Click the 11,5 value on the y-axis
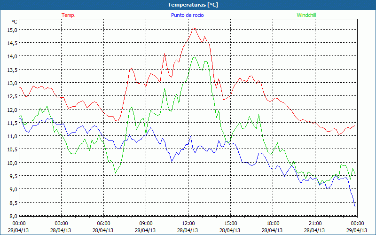 13,123
